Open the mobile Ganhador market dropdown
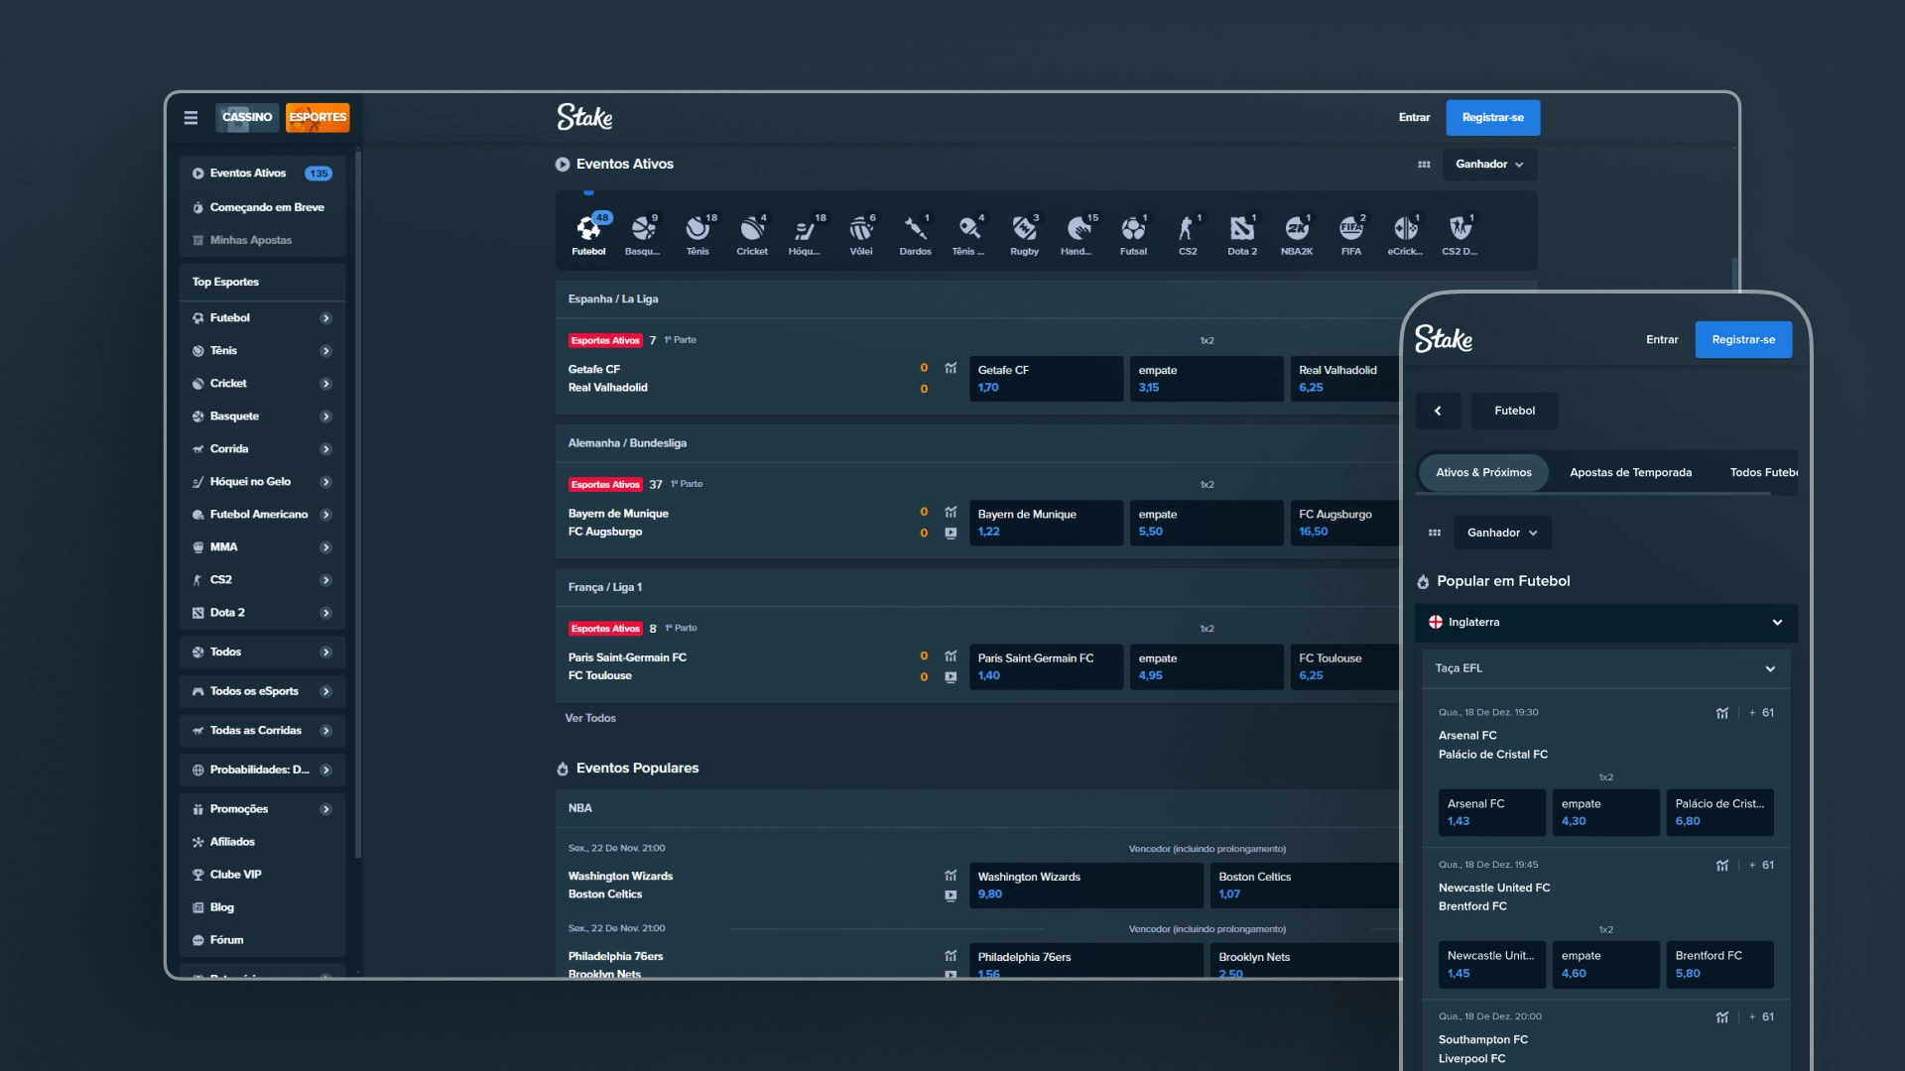The height and width of the screenshot is (1071, 1905). pyautogui.click(x=1502, y=533)
